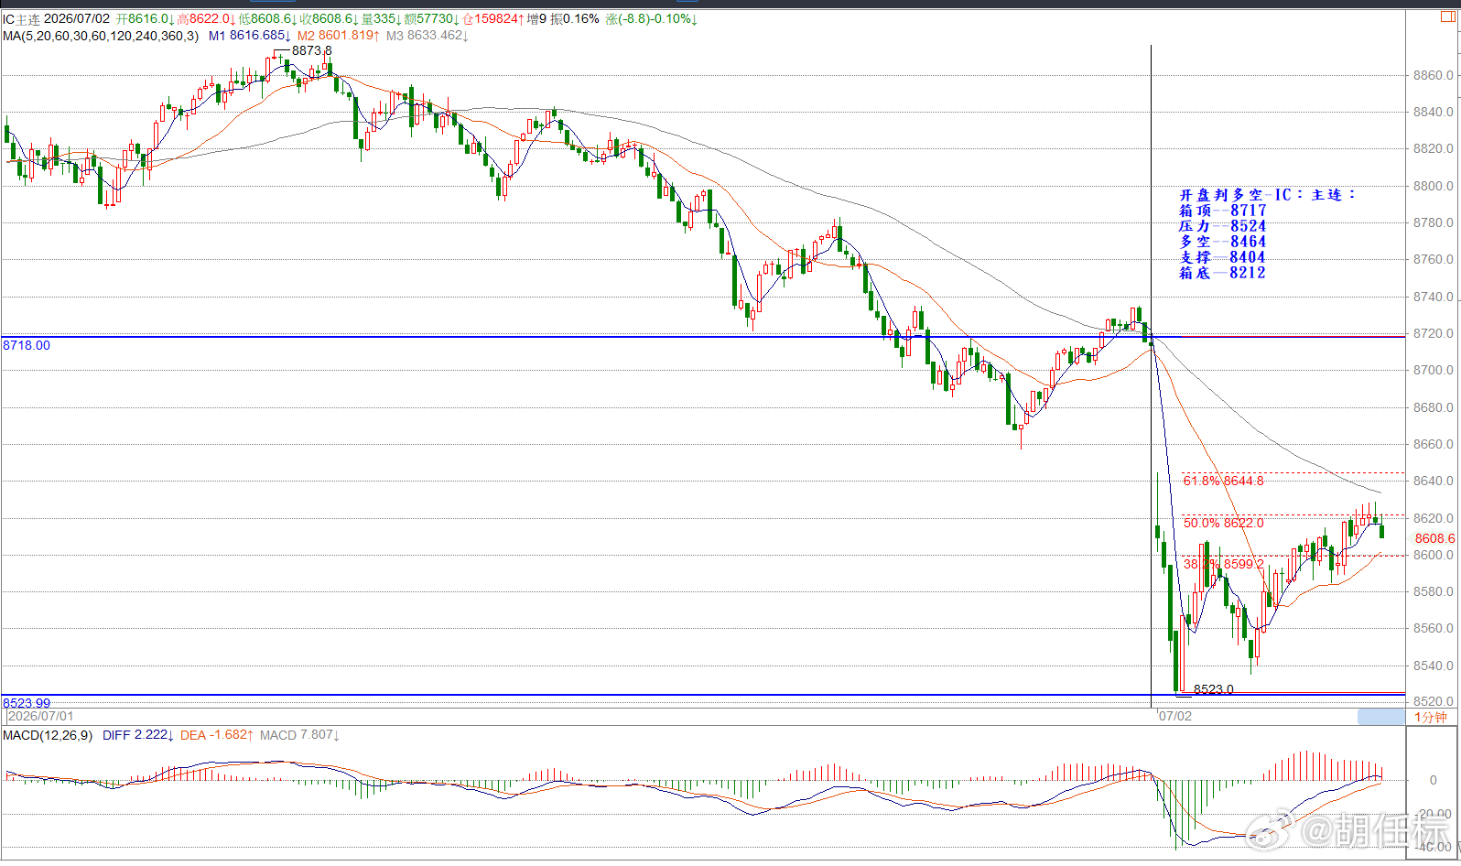Select the blue 开盘判多空 annotation title
1461x866 pixels.
point(1268,195)
